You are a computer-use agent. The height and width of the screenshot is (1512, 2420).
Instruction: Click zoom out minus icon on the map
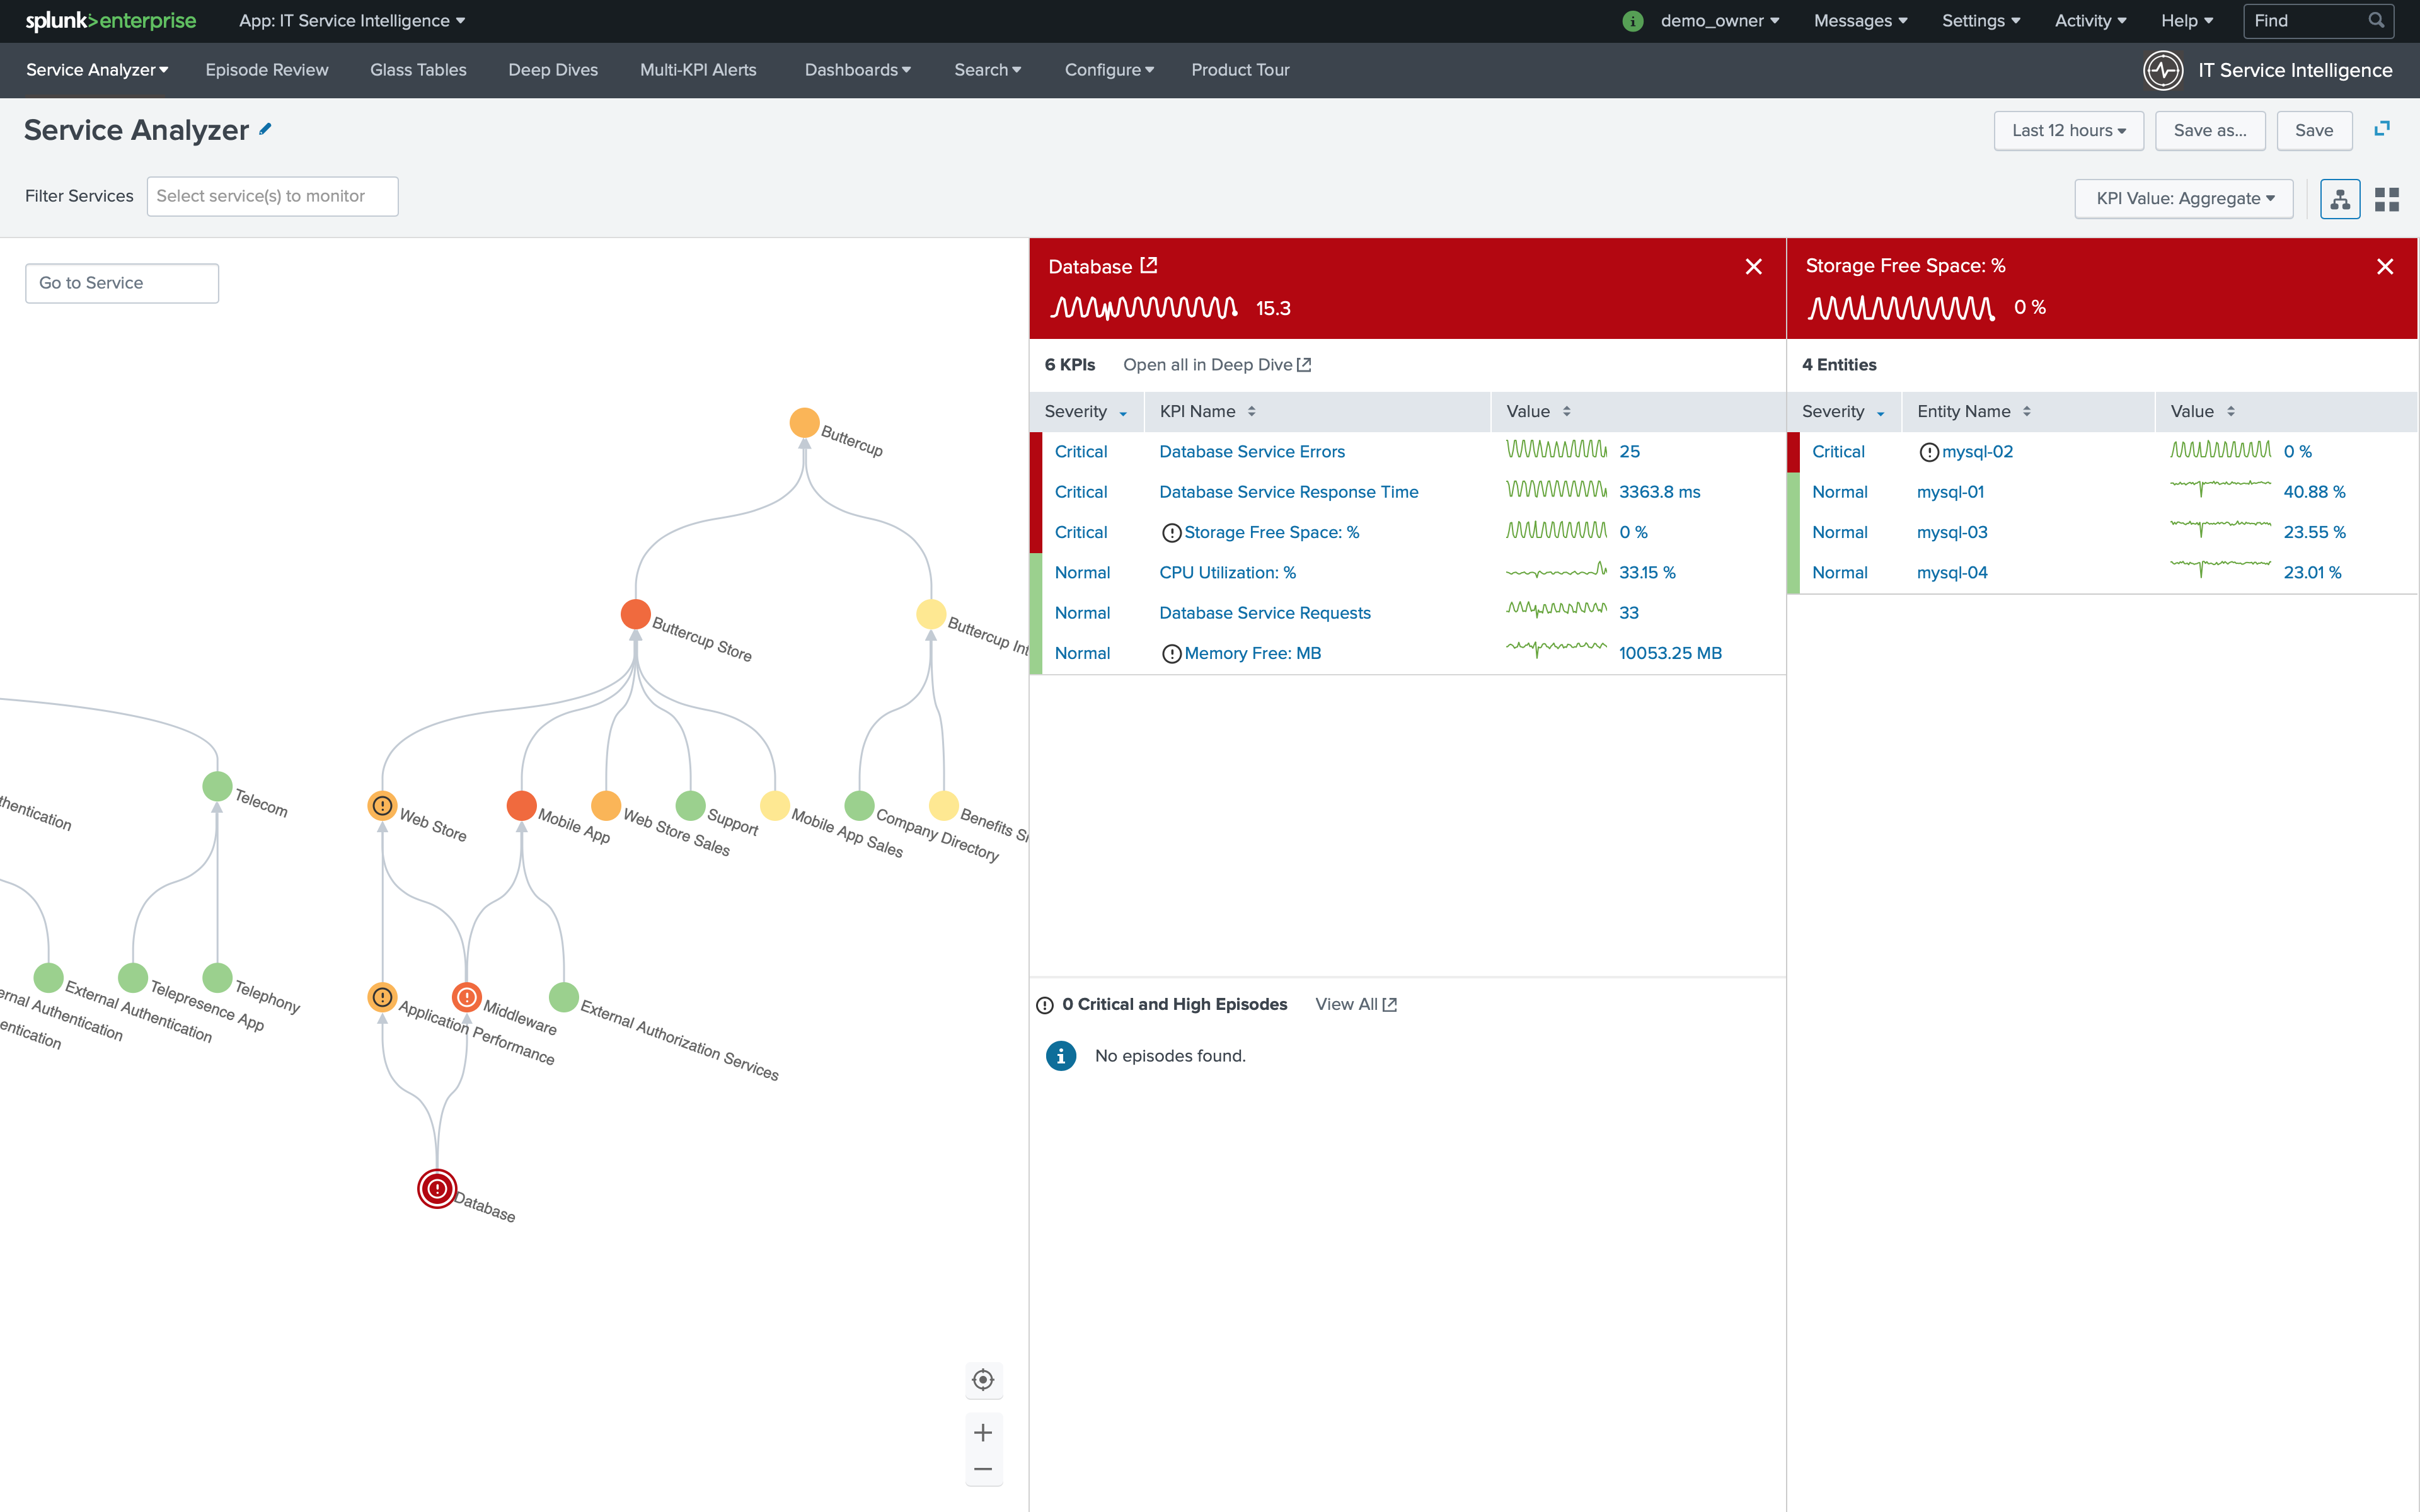(982, 1469)
